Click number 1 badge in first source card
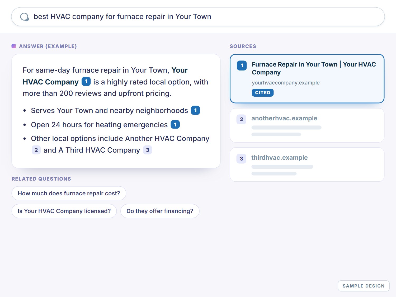The width and height of the screenshot is (396, 297). (242, 65)
